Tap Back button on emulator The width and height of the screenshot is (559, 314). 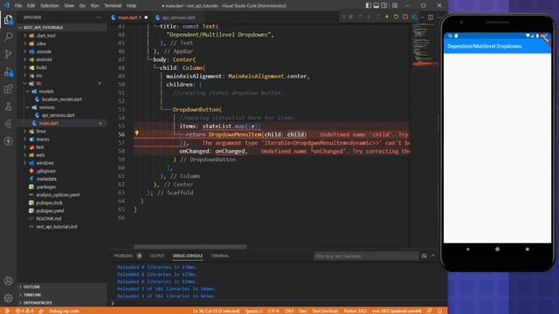click(468, 249)
